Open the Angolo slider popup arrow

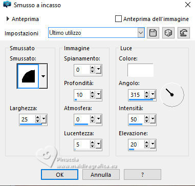coord(153,94)
